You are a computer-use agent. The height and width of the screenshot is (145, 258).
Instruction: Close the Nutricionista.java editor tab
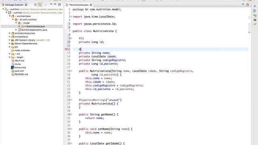click(91, 5)
